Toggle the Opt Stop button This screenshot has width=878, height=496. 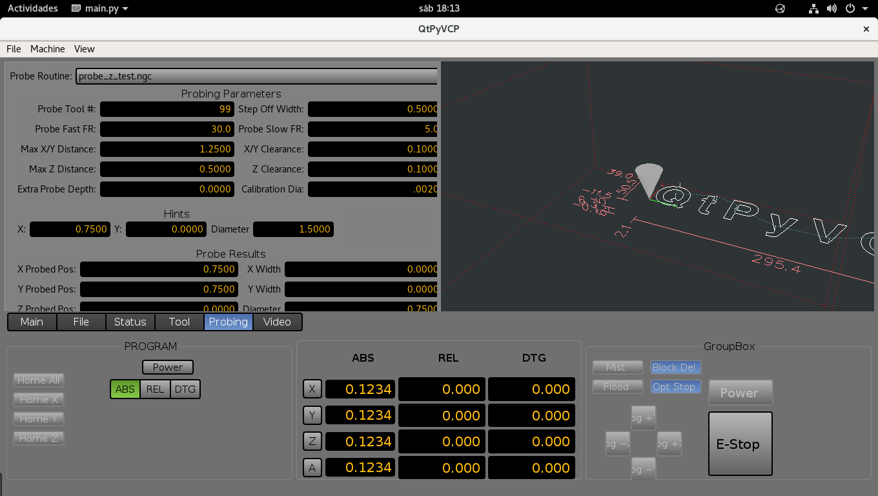point(676,387)
